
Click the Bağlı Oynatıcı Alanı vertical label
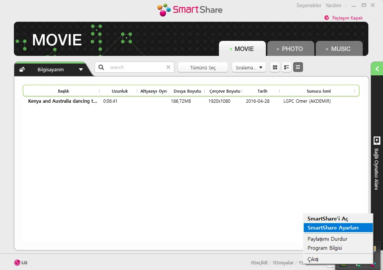pos(376,169)
